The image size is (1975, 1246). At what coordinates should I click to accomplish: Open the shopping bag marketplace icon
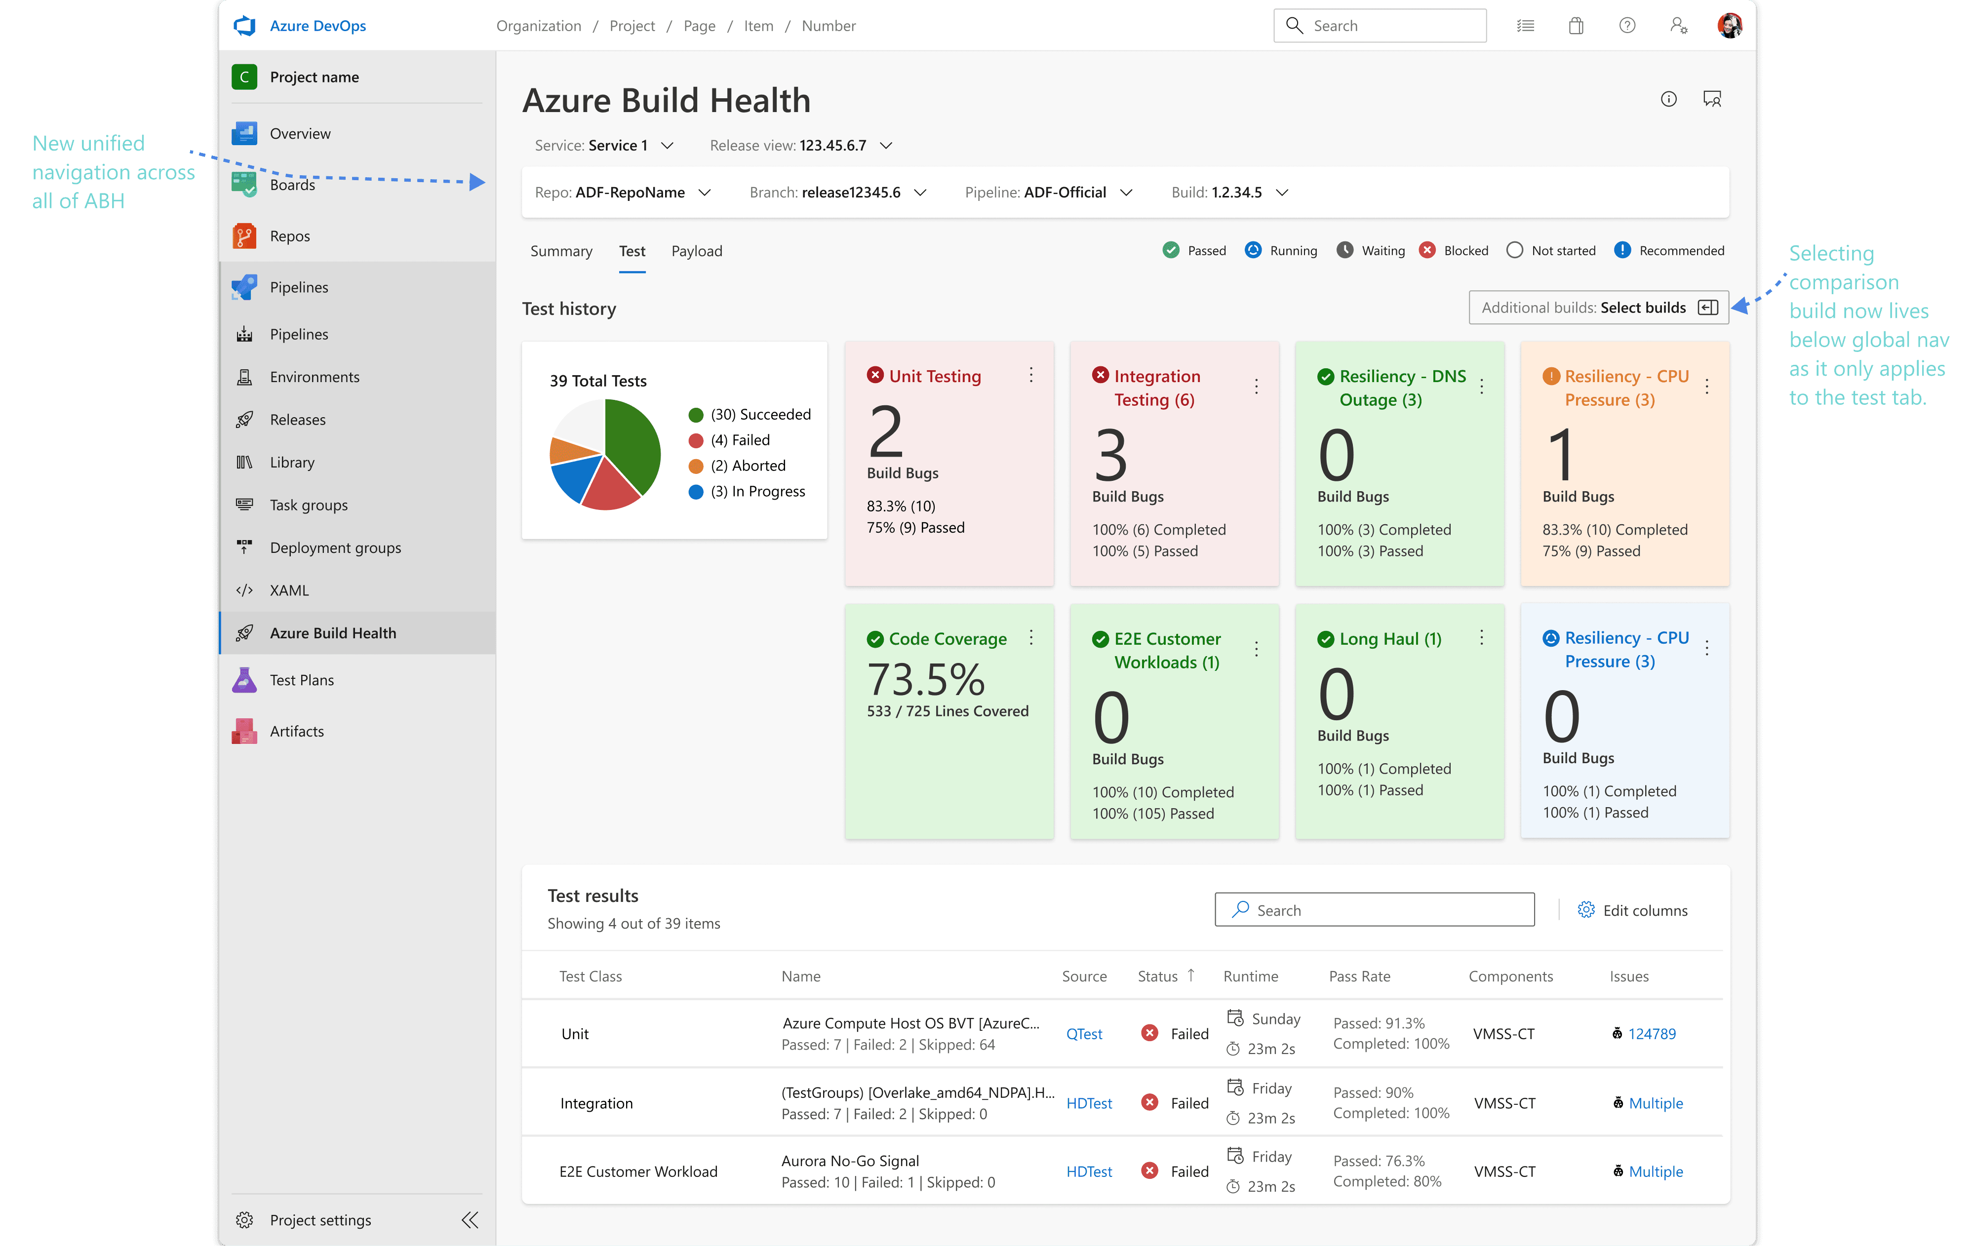point(1576,26)
